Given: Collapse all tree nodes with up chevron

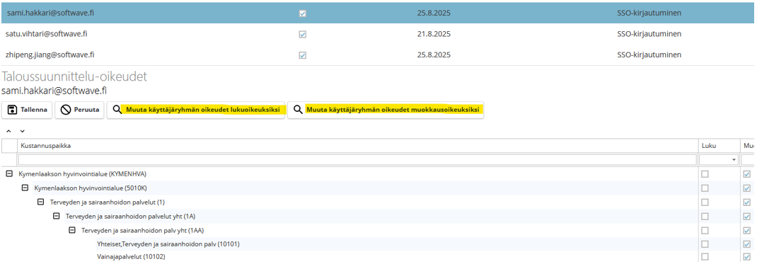Looking at the screenshot, I should [x=8, y=132].
